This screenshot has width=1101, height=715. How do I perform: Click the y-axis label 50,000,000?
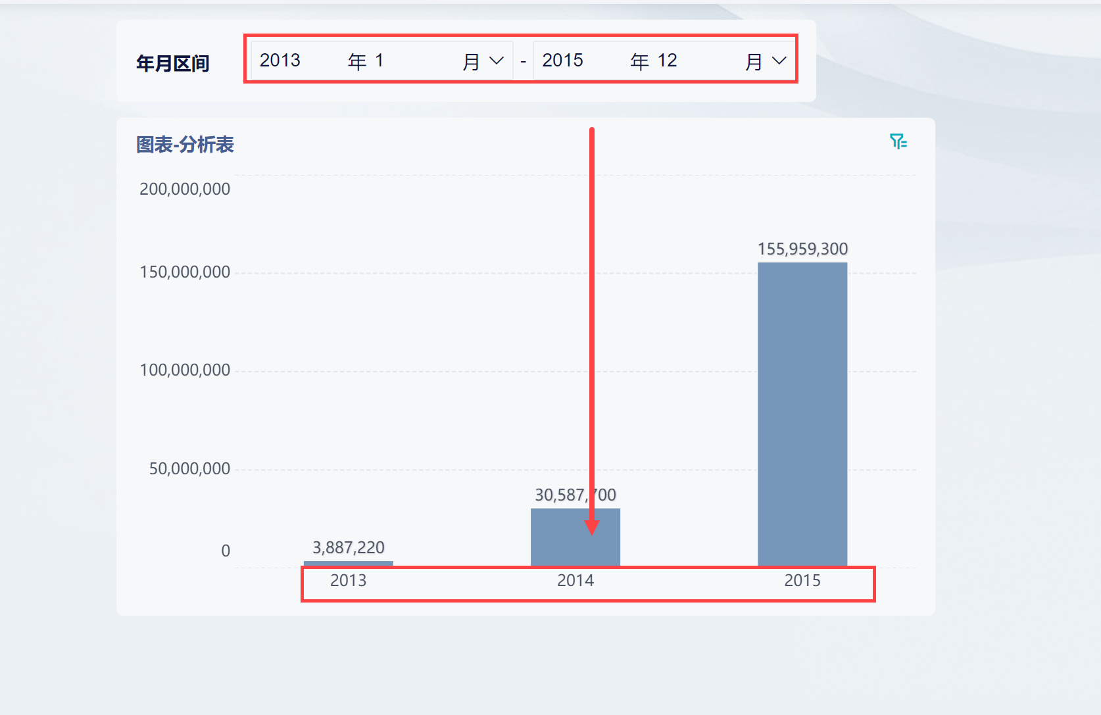[x=189, y=468]
